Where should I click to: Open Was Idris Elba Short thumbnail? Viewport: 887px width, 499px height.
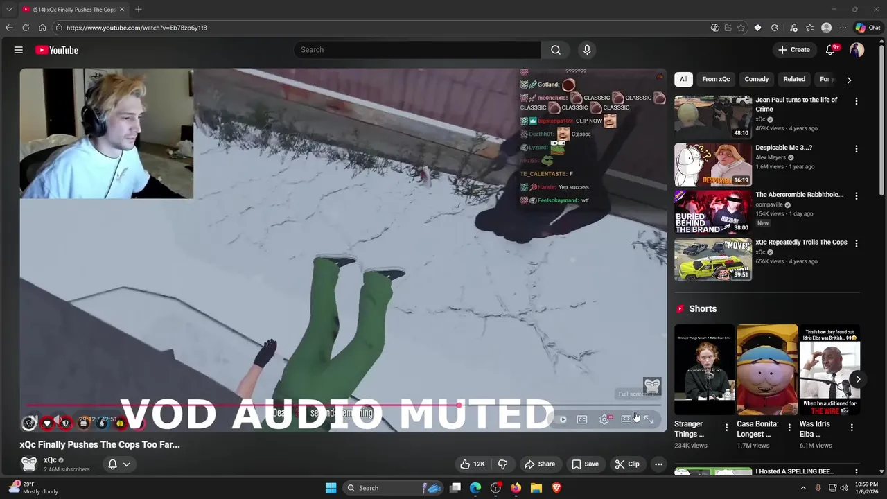click(x=829, y=371)
